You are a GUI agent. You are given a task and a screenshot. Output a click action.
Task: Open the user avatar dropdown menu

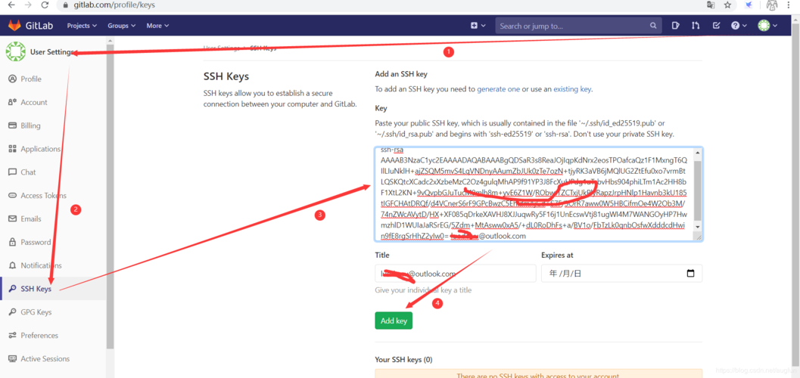coord(767,26)
